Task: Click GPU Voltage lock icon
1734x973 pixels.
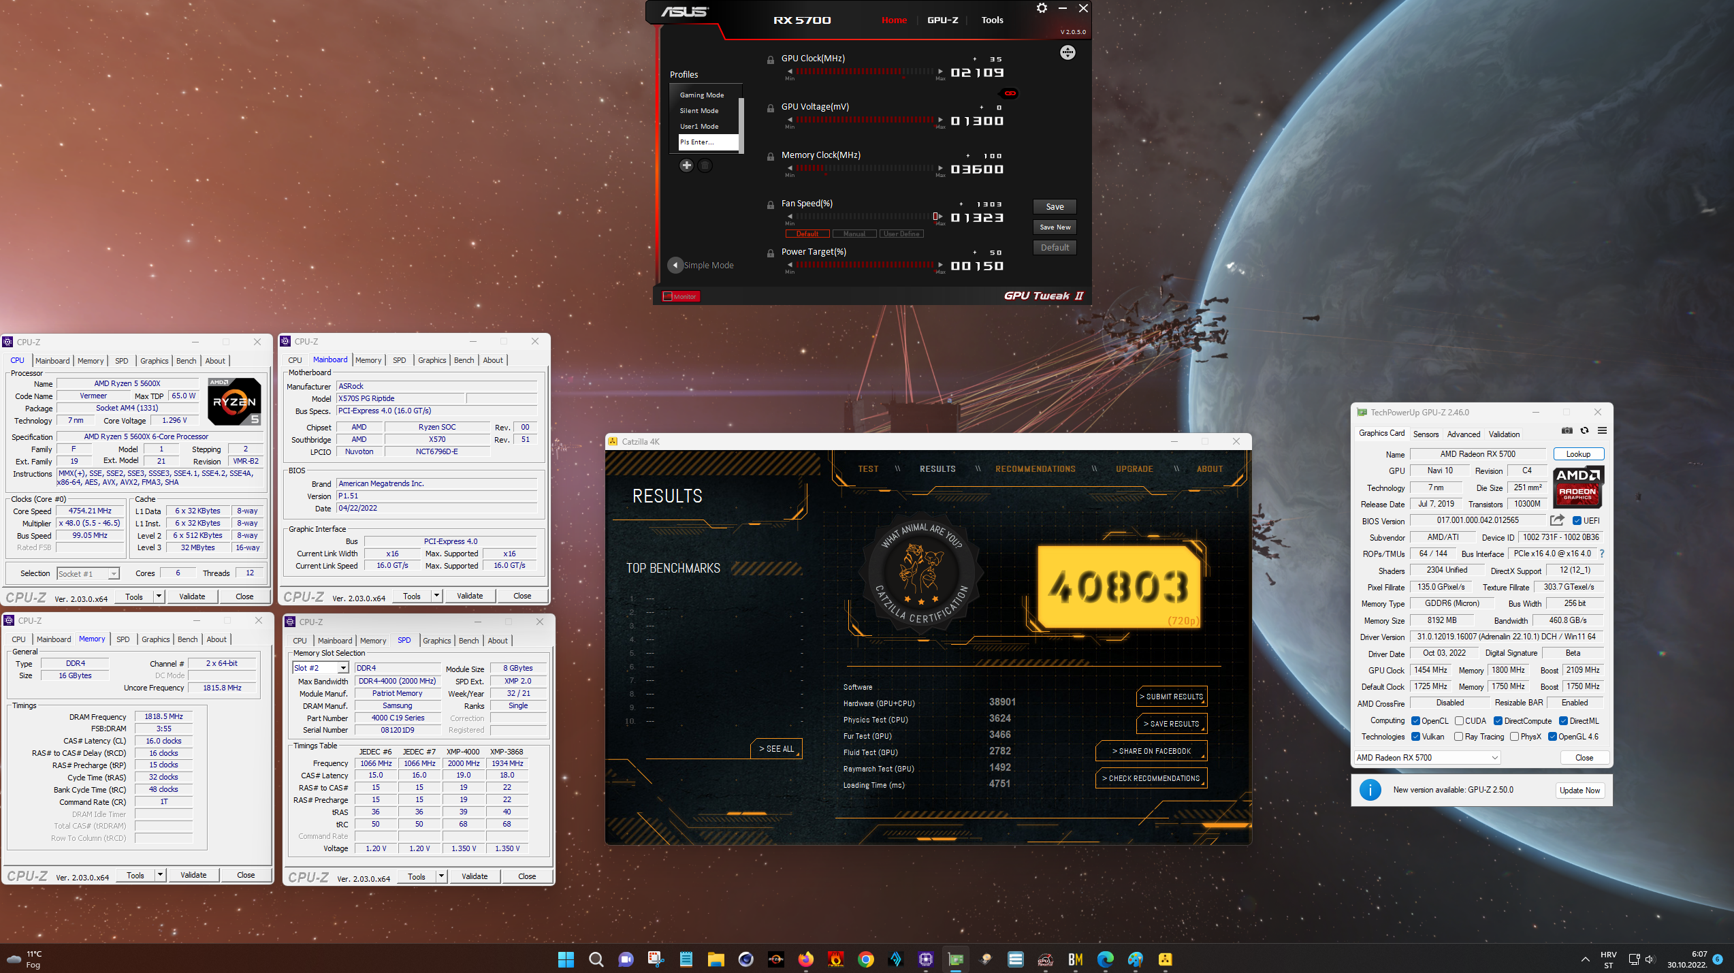Action: tap(770, 108)
